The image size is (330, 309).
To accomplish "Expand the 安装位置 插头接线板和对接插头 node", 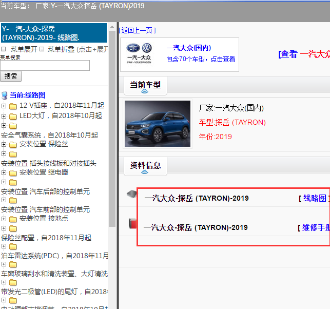I will coord(4,154).
